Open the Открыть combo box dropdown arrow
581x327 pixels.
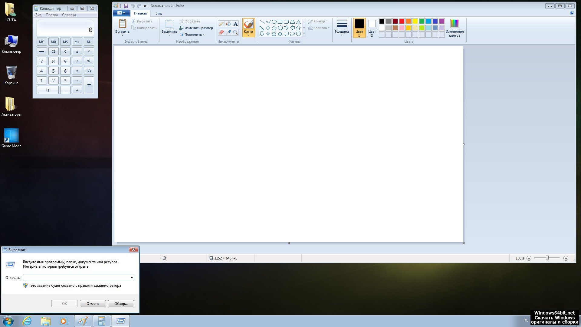click(x=132, y=278)
